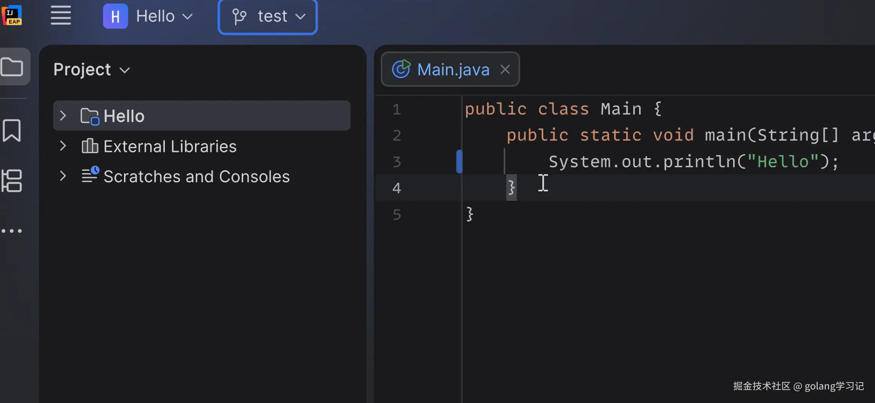Click the External Libraries icon
This screenshot has height=403, width=875.
pos(90,146)
